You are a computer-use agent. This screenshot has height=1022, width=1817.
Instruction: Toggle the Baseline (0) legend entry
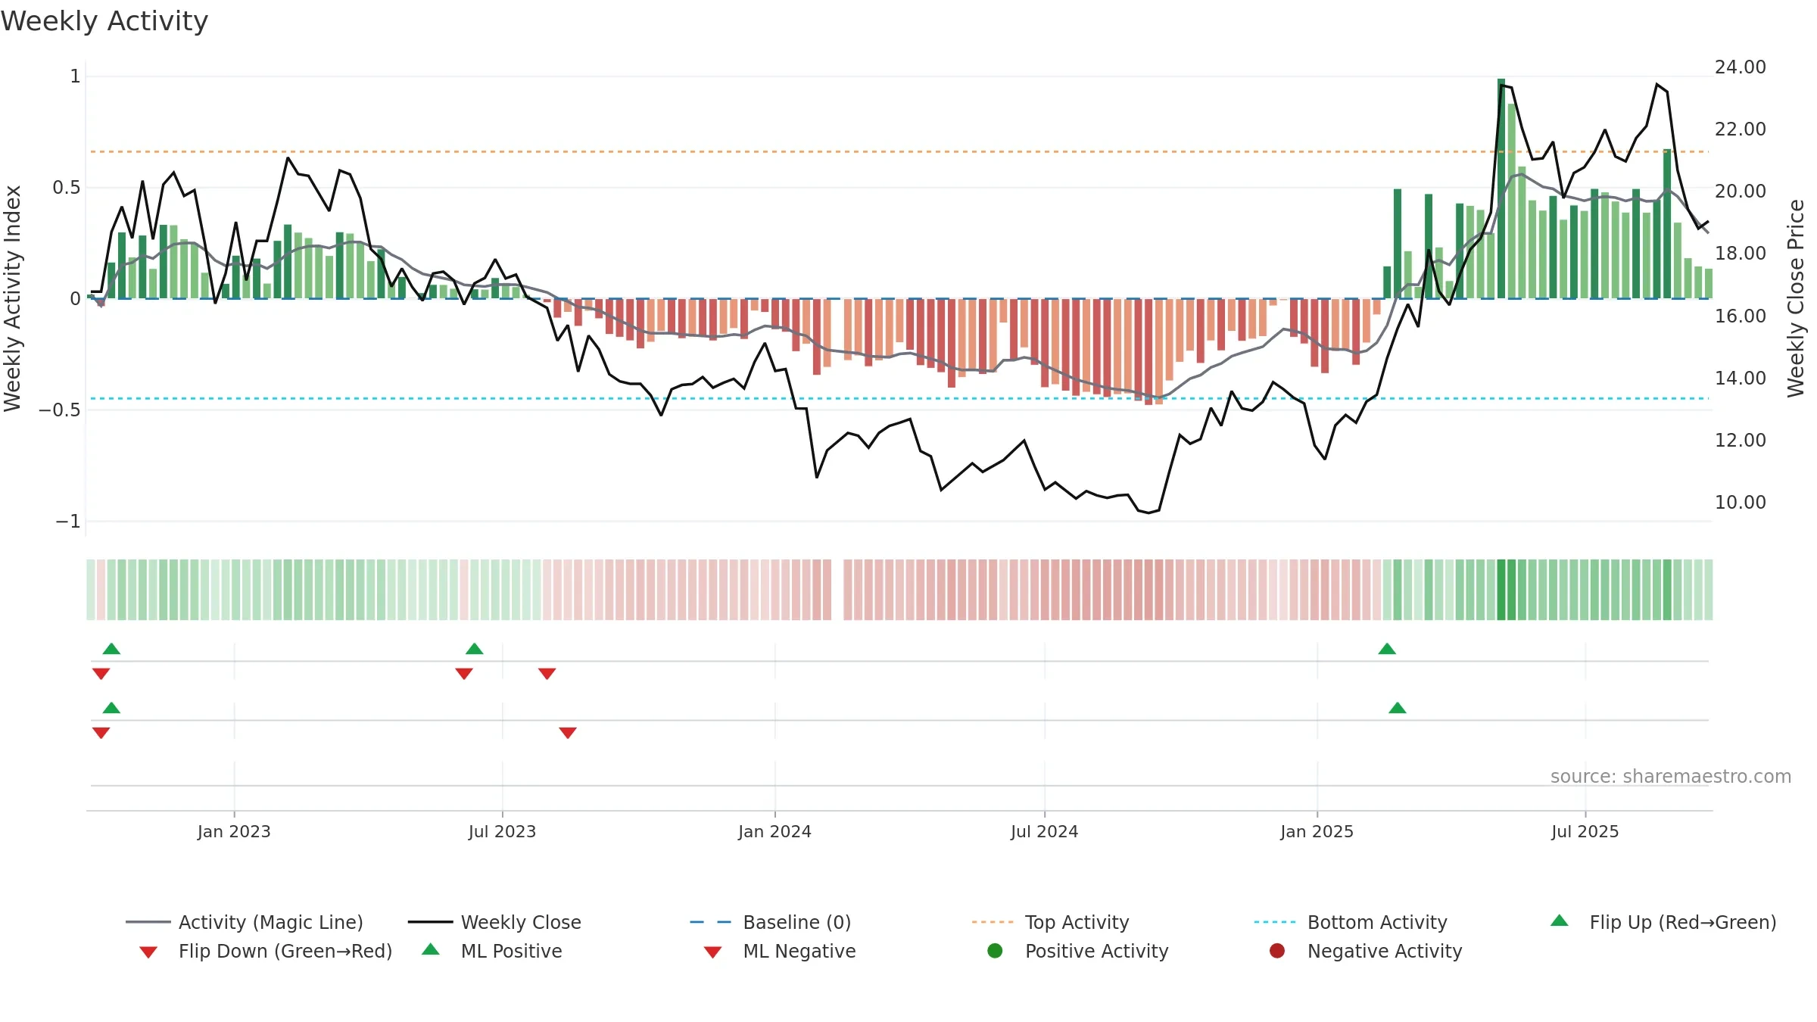[x=771, y=922]
